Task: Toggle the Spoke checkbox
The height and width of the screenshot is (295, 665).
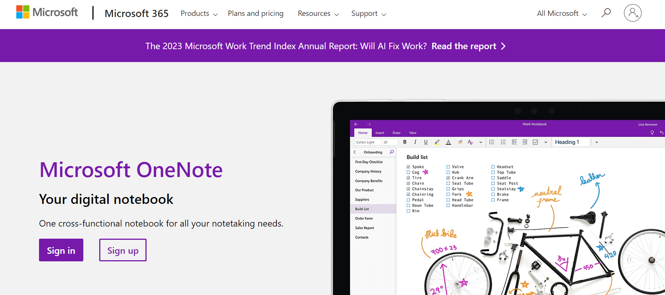Action: (408, 167)
